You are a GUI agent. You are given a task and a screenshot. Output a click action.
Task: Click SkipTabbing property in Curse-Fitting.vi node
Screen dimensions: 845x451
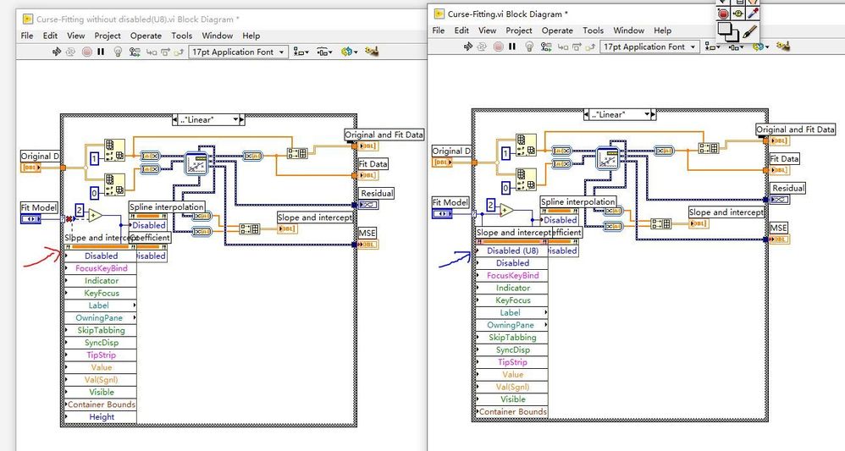click(x=512, y=338)
